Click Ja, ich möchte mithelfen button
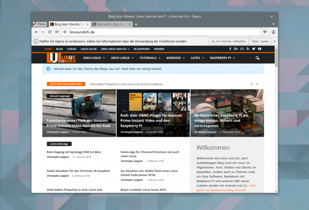 click(x=228, y=41)
